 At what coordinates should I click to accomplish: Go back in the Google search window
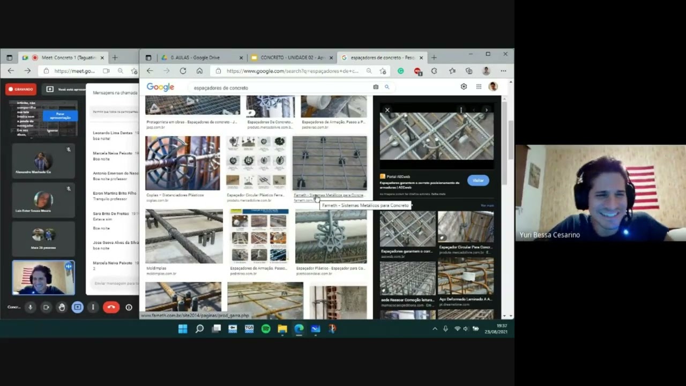pyautogui.click(x=150, y=71)
